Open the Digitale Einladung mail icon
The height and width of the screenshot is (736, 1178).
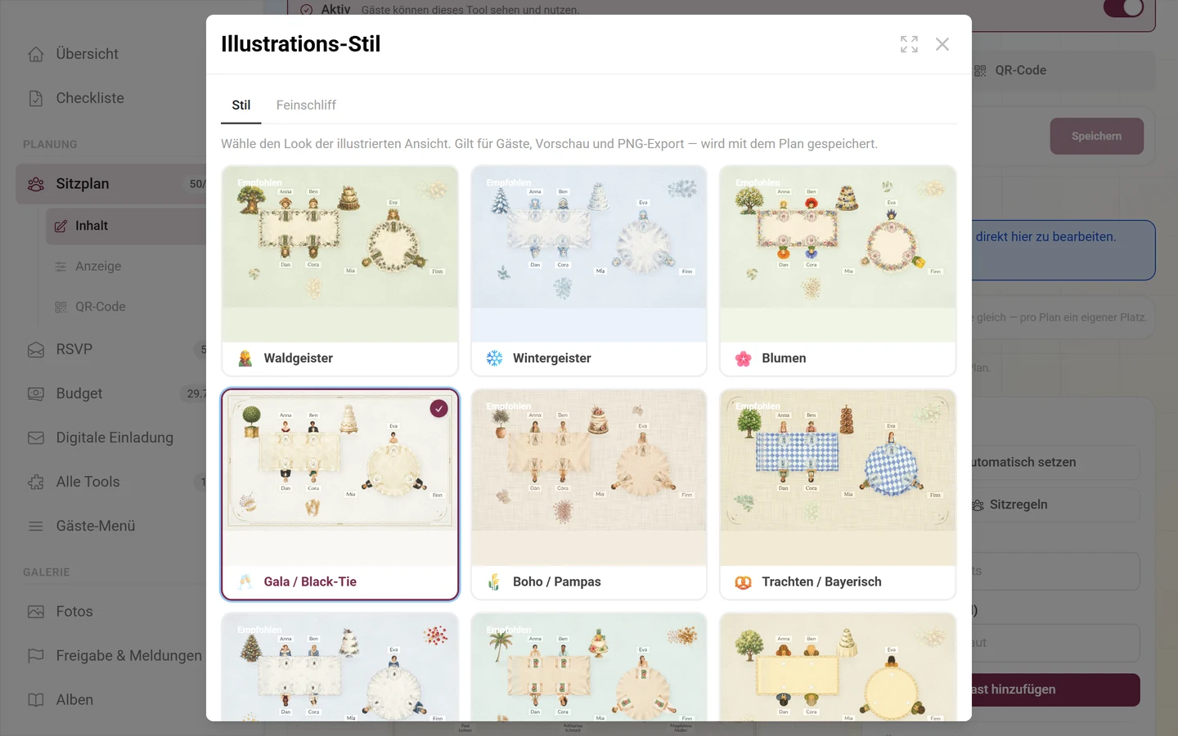[x=36, y=438]
